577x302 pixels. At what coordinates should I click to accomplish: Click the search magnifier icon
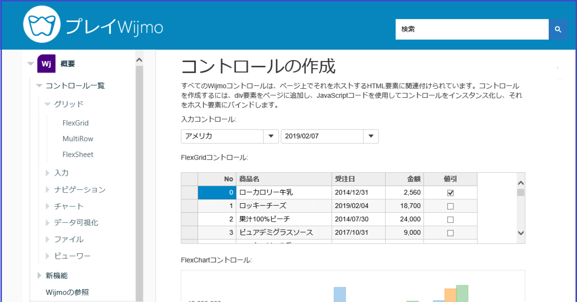[558, 29]
